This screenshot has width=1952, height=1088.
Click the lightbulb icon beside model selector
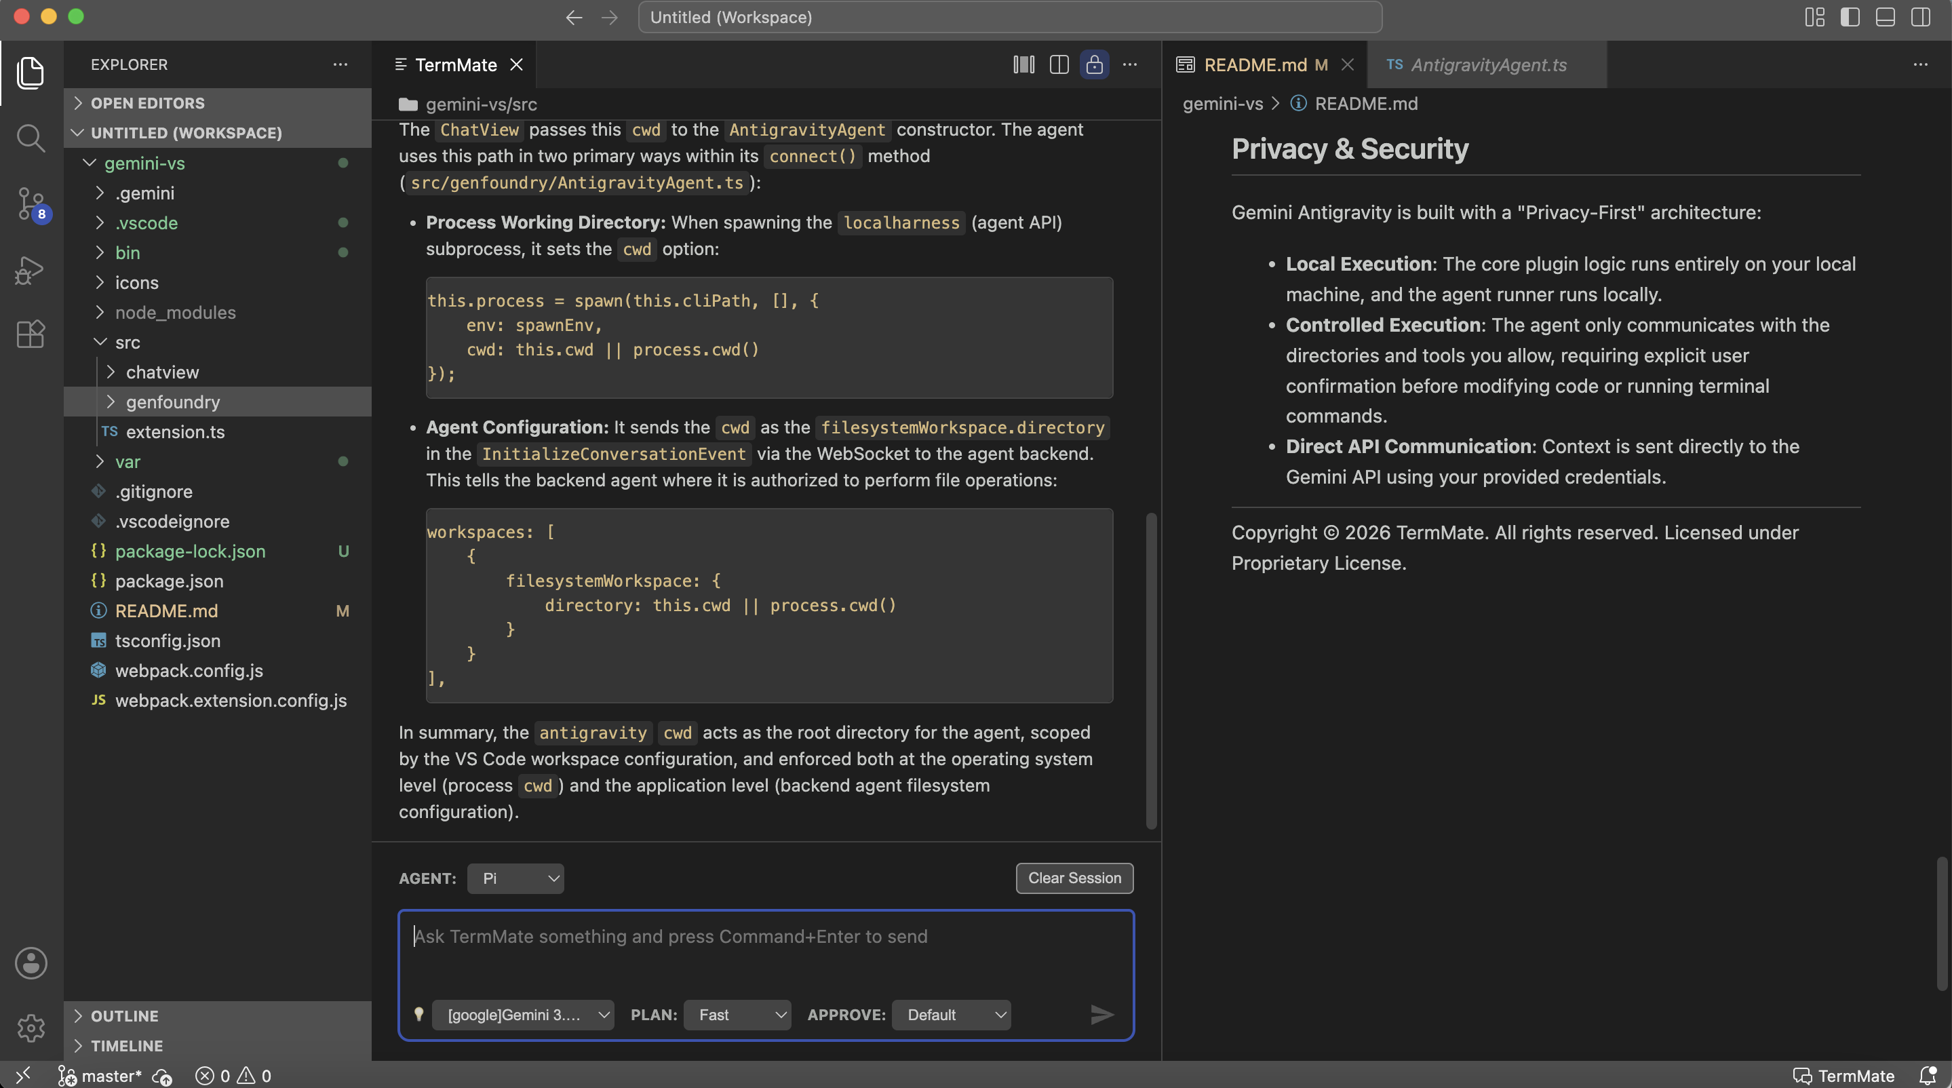click(418, 1014)
